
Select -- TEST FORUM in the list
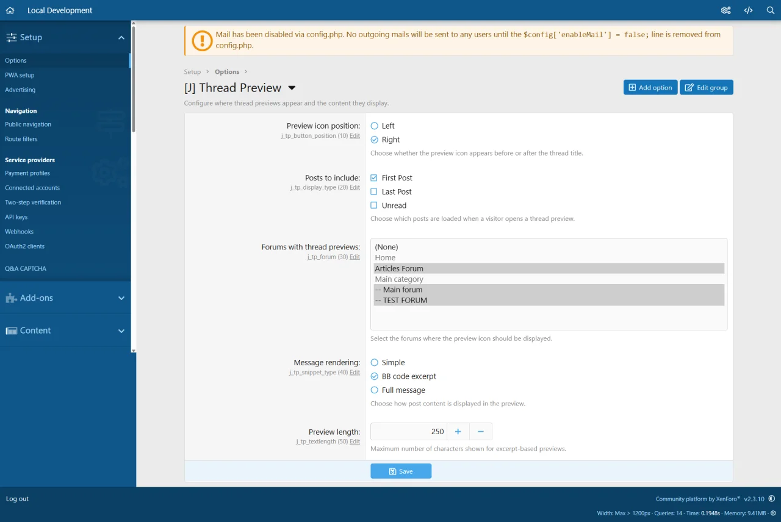[549, 300]
